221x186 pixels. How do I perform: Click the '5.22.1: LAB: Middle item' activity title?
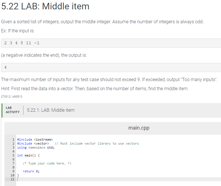(x=51, y=110)
